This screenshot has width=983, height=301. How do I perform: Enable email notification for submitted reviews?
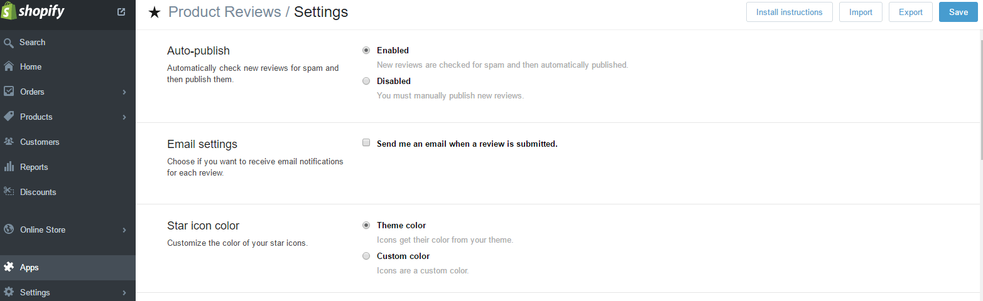click(366, 143)
